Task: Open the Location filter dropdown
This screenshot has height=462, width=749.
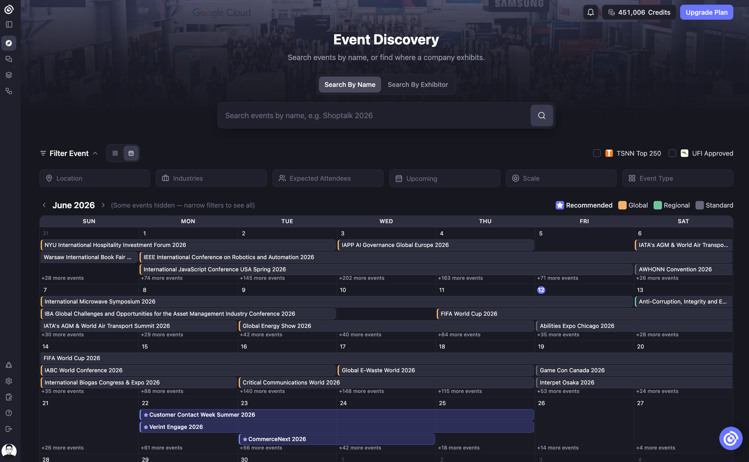Action: [x=95, y=178]
